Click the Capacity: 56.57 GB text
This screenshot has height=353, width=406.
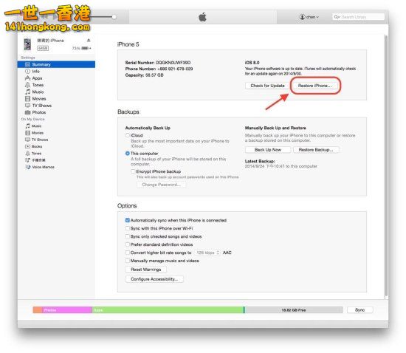144,75
